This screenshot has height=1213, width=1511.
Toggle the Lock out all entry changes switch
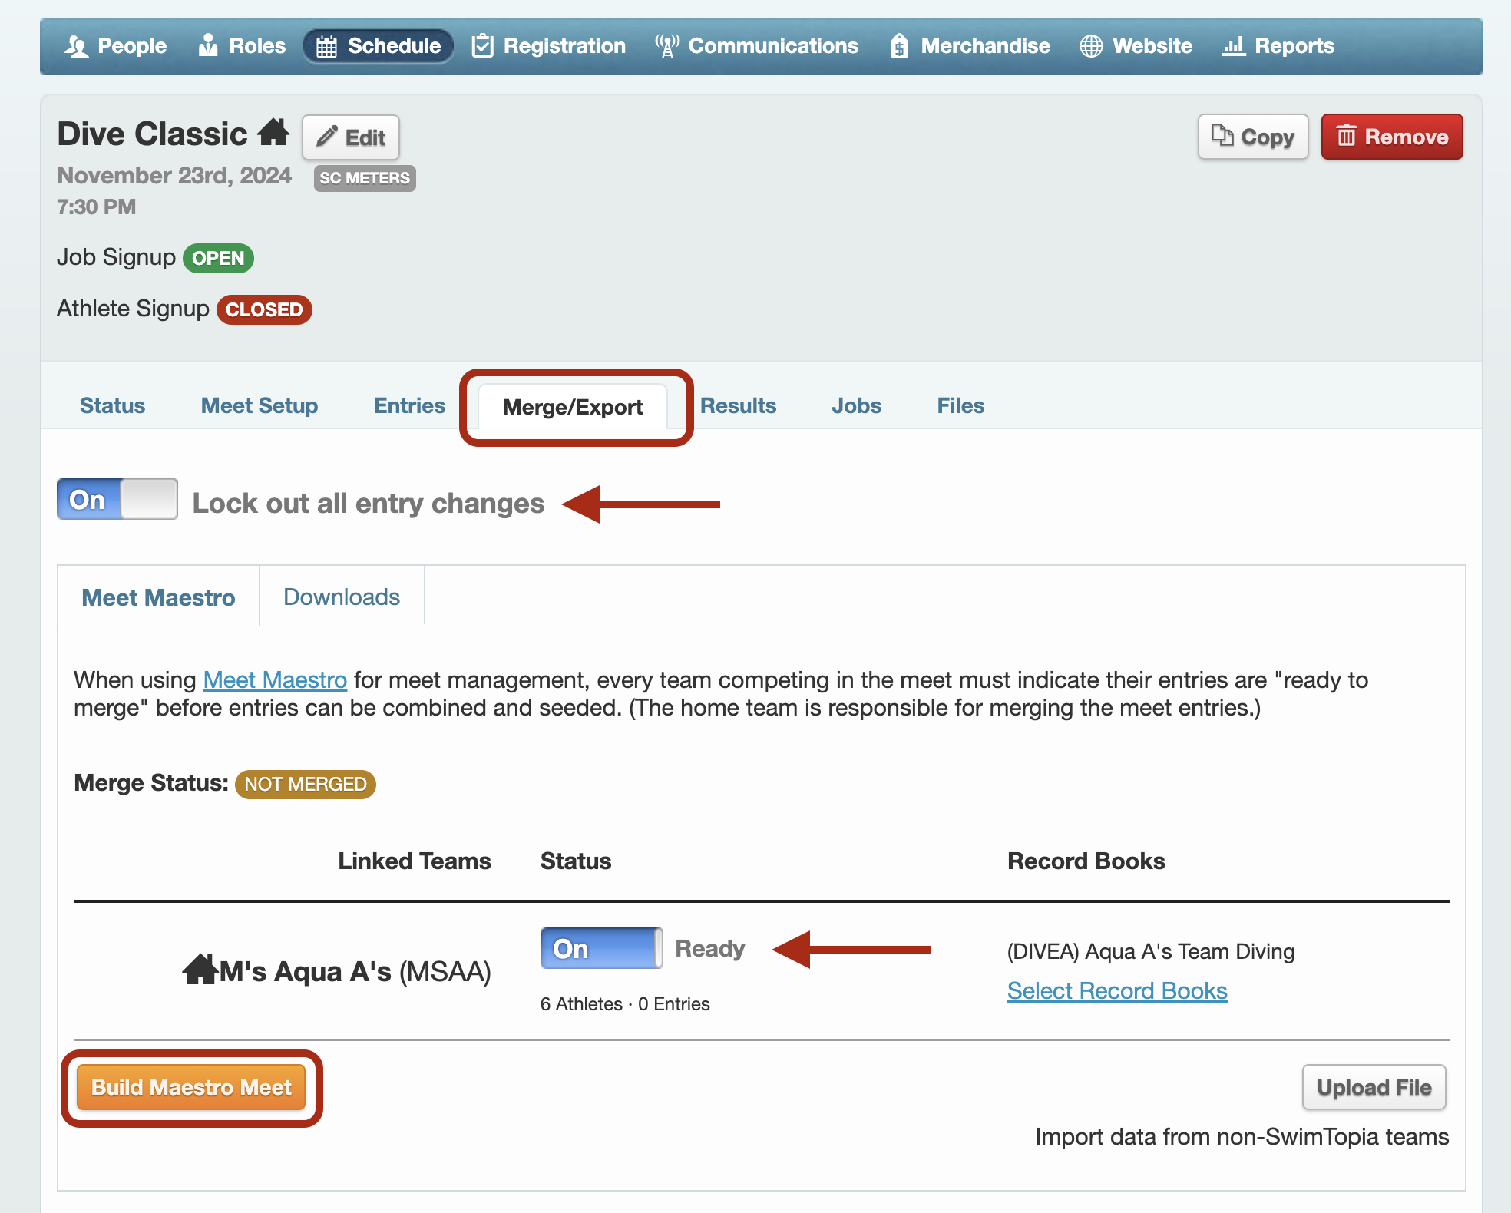(x=117, y=500)
